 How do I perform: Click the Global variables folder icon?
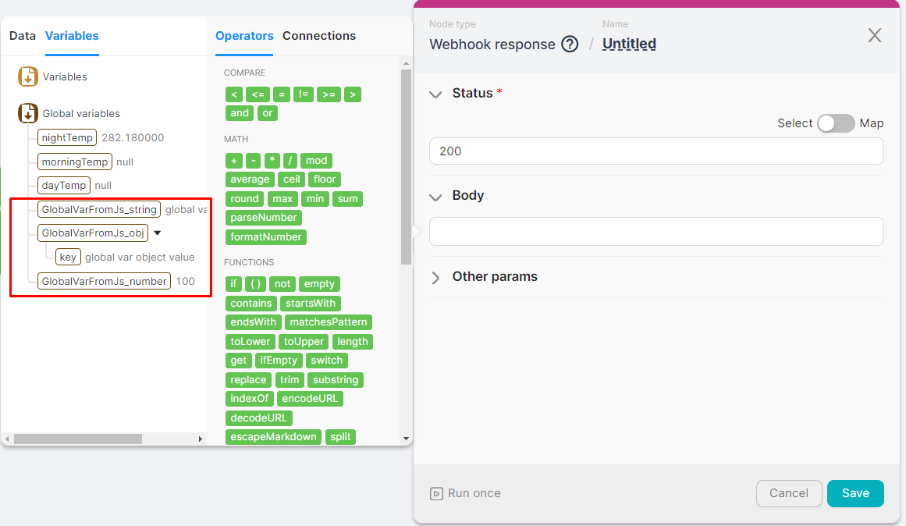(28, 113)
